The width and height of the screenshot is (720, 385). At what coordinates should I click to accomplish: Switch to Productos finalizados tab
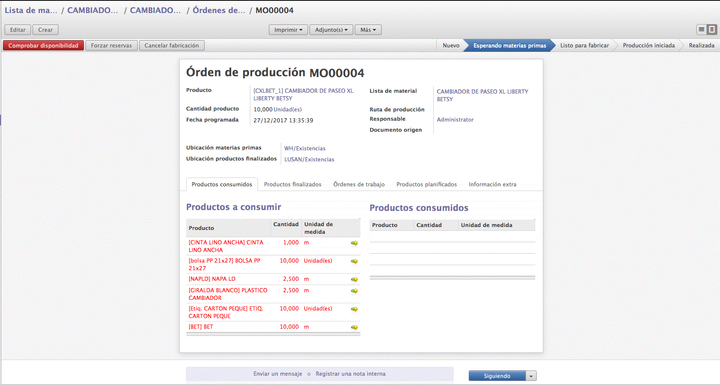(292, 184)
